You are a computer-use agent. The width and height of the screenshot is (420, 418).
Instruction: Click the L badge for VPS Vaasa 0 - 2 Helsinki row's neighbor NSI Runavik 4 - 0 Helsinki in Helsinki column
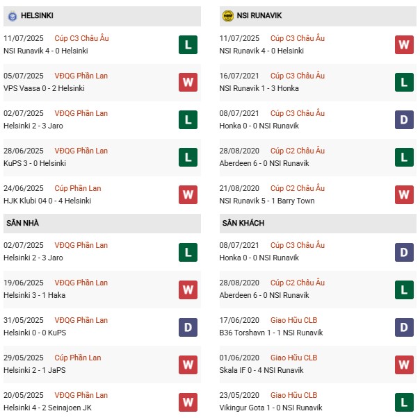coord(188,45)
